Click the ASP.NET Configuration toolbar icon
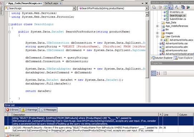The width and height of the screenshot is (194, 137). tap(188, 7)
